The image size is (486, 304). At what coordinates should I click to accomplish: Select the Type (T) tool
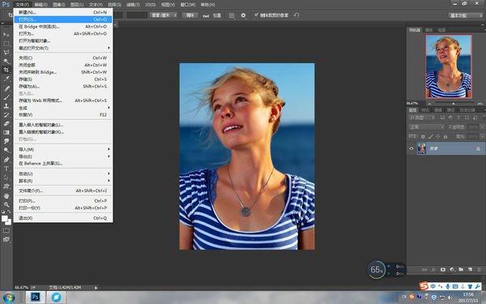point(6,169)
